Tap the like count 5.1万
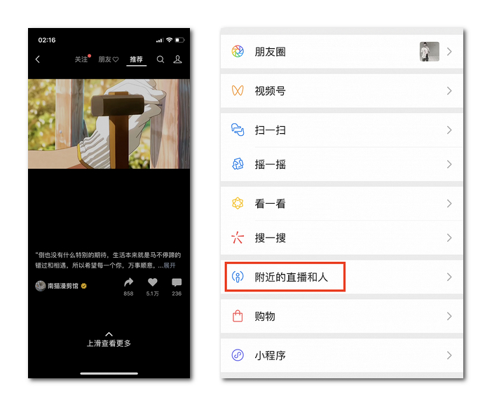This screenshot has height=407, width=492. point(153,294)
